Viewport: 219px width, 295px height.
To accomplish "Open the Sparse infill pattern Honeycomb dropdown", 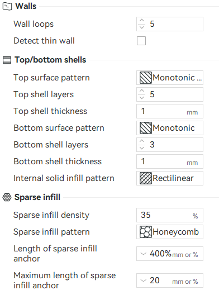I will coord(170,232).
